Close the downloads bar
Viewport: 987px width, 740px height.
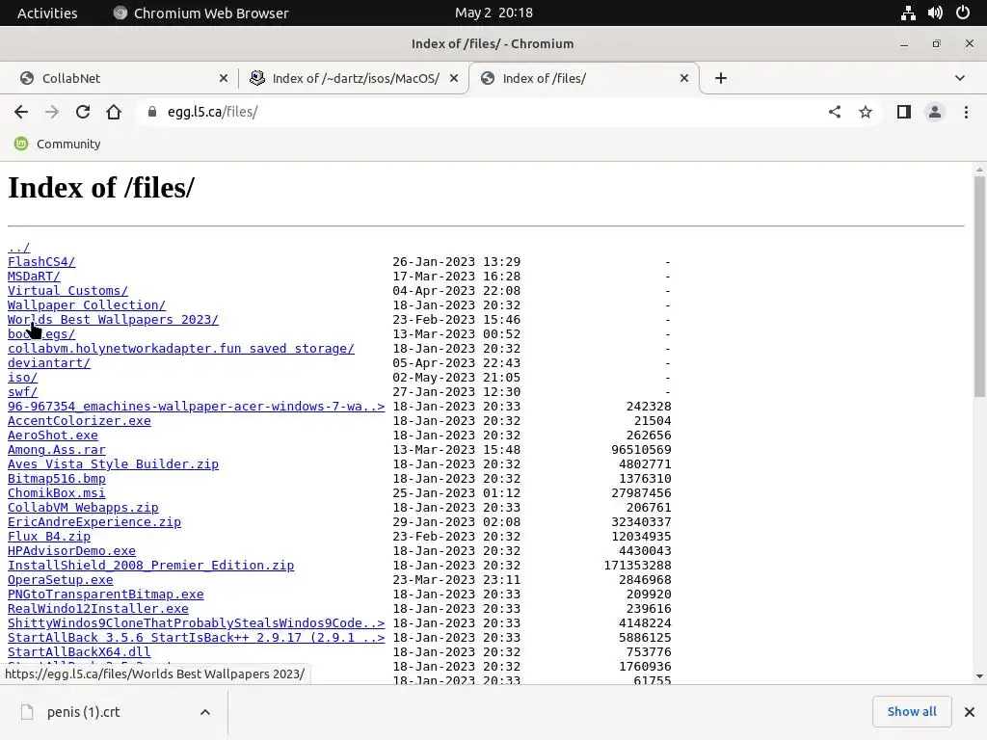970,712
